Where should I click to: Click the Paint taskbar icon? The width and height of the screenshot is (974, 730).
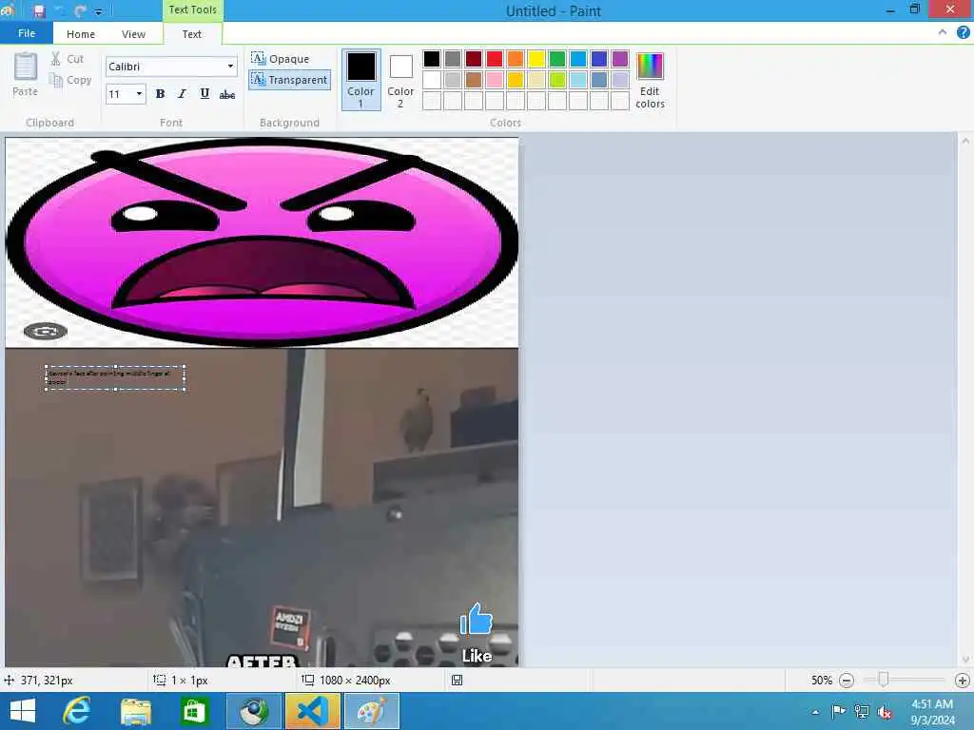pyautogui.click(x=372, y=711)
